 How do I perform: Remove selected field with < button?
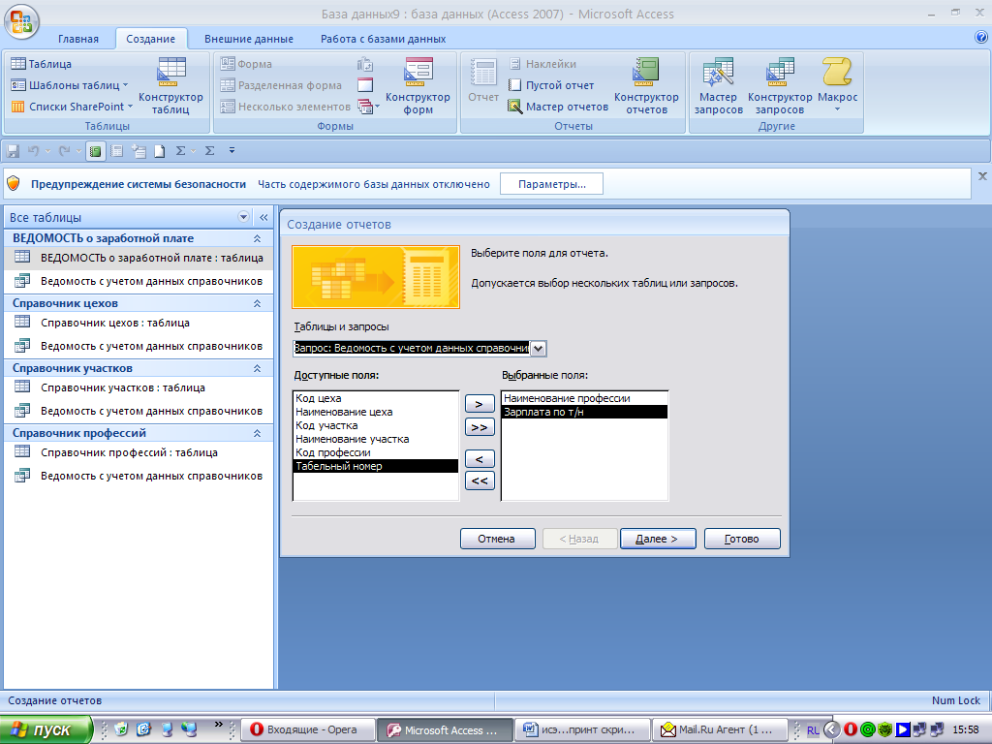(480, 458)
